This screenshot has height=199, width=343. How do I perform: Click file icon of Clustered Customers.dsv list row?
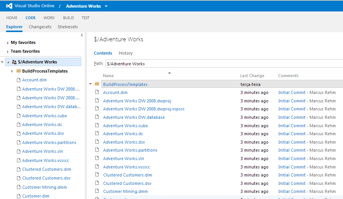97,183
